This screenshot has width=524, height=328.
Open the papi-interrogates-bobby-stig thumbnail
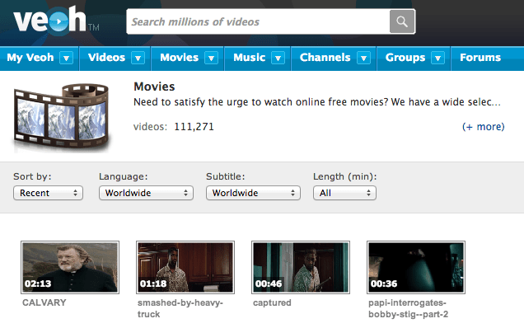(416, 267)
